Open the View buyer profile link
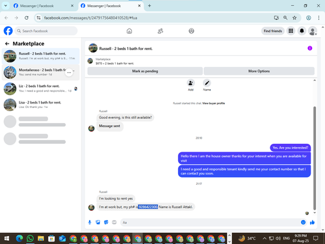The image size is (325, 244). coord(213,103)
